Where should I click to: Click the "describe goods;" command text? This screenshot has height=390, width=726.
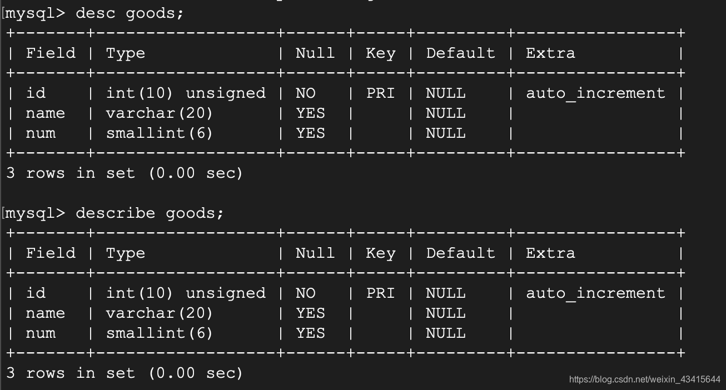(150, 213)
